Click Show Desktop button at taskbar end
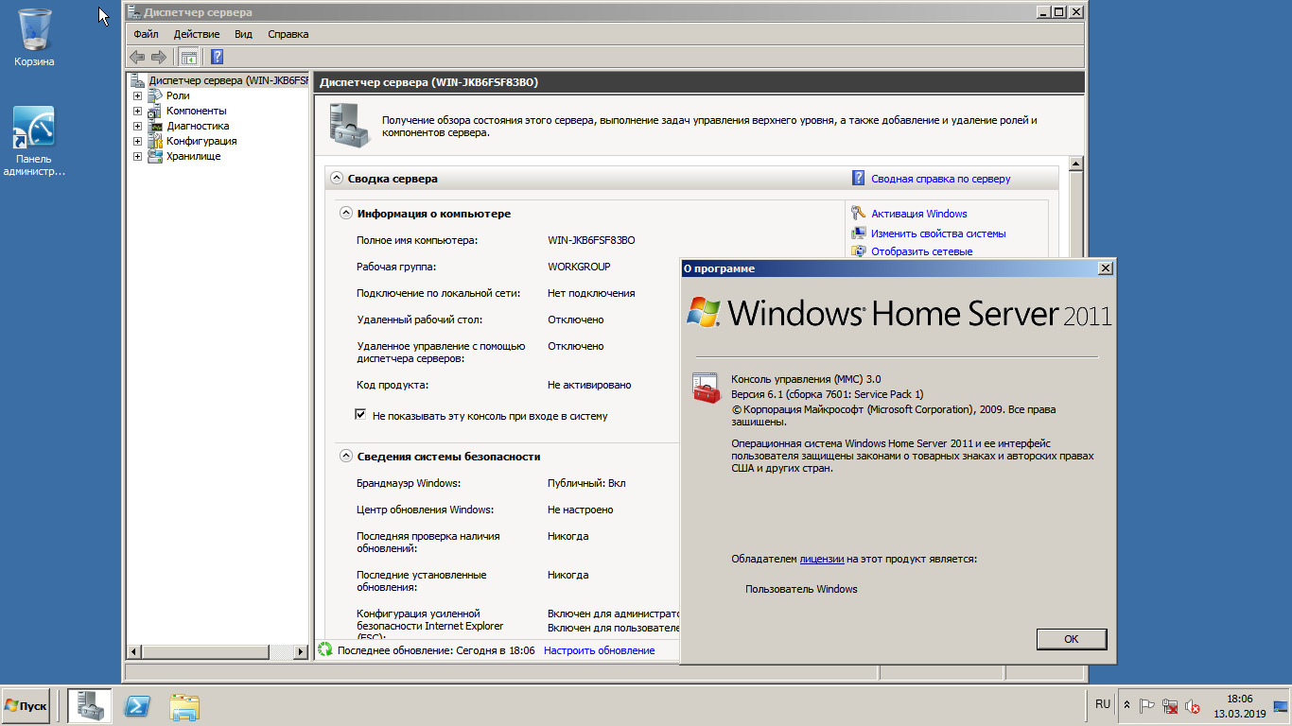The image size is (1292, 726). [1281, 706]
